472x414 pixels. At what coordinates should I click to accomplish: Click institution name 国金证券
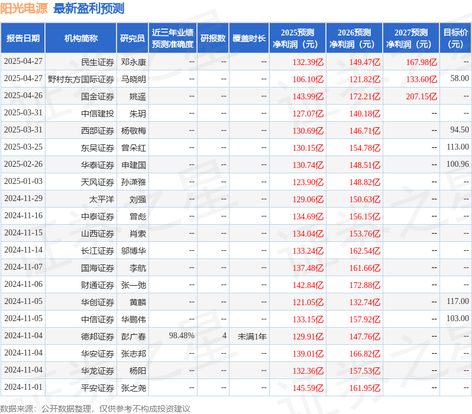pyautogui.click(x=98, y=96)
